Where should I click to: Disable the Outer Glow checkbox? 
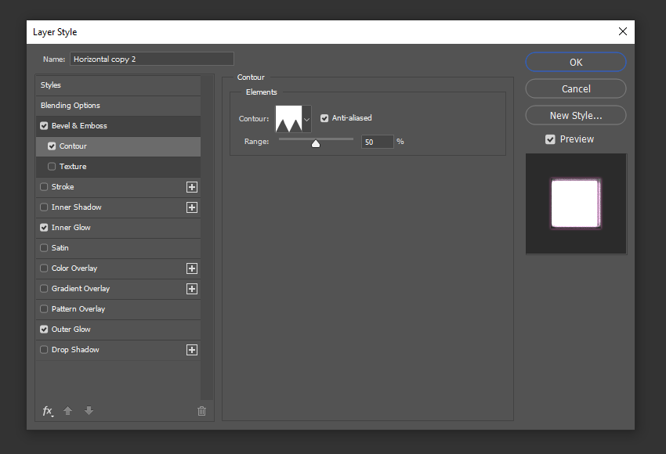coord(44,330)
